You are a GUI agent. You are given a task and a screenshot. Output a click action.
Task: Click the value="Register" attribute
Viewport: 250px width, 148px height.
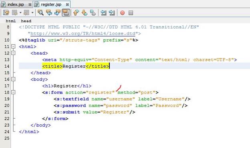point(106,112)
